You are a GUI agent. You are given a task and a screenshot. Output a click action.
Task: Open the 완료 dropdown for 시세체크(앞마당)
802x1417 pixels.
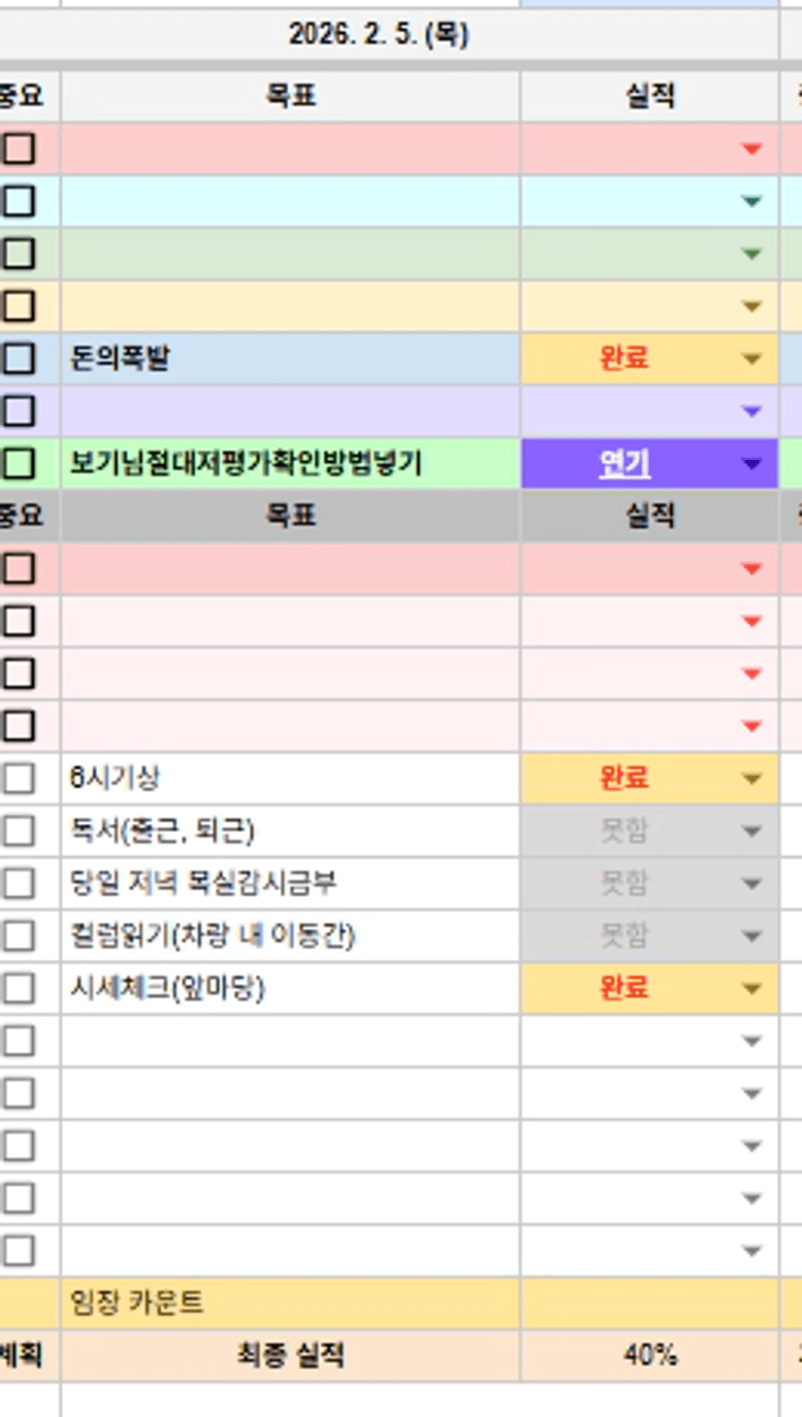(751, 988)
